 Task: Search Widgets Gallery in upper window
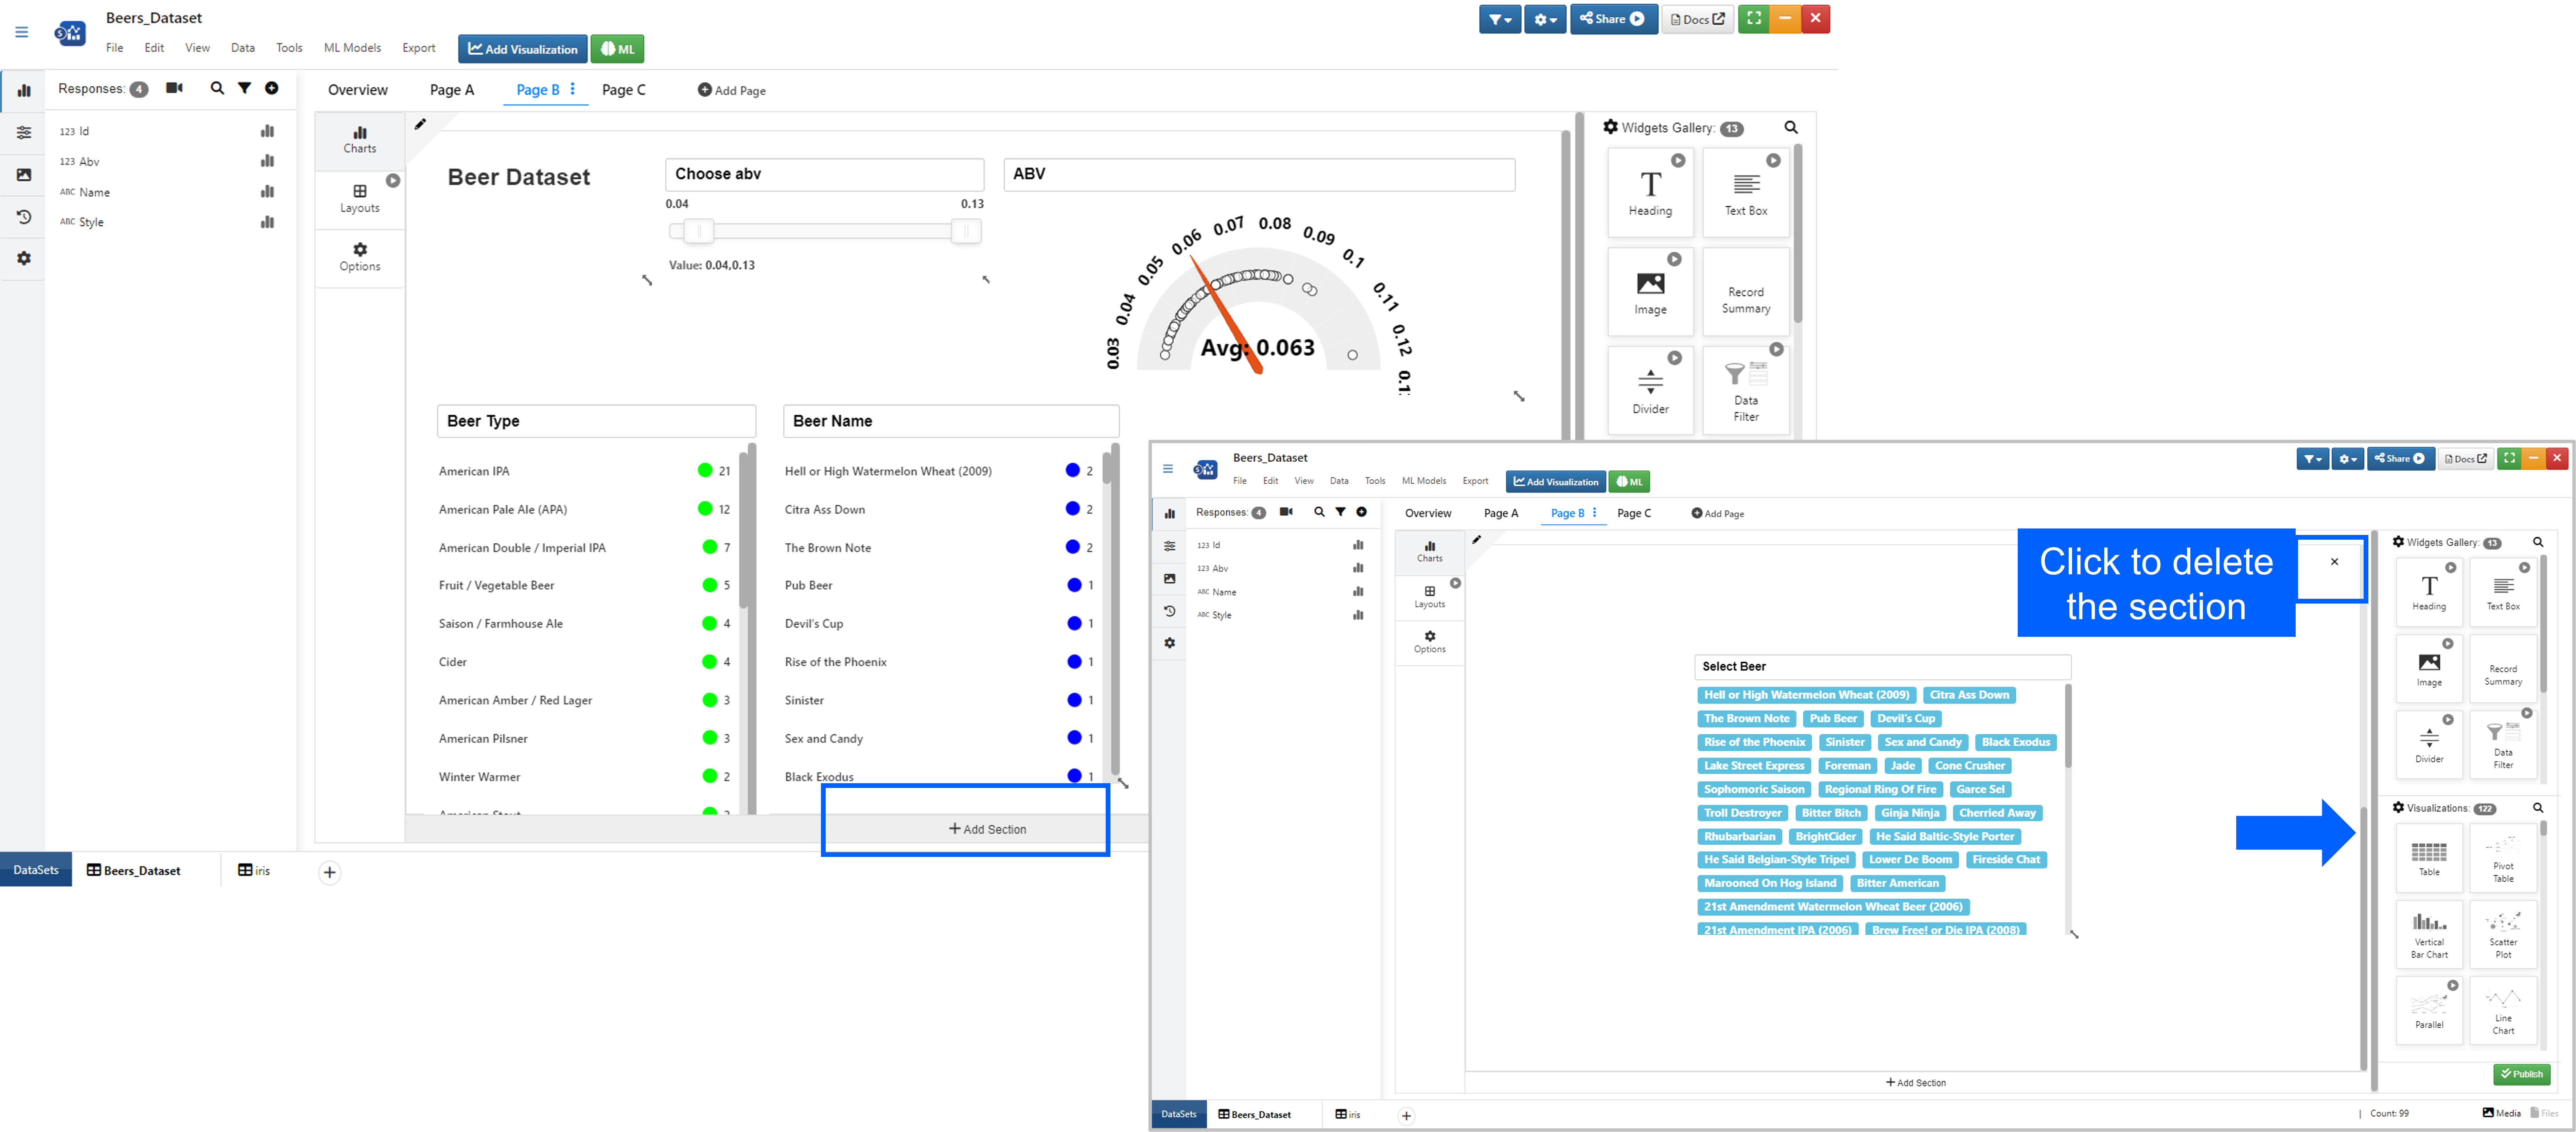click(1791, 128)
